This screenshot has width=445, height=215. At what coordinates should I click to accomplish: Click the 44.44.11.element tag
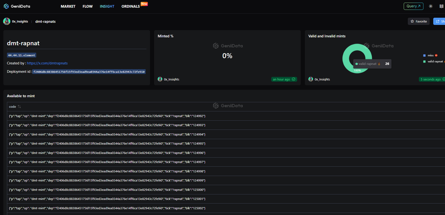pos(22,55)
